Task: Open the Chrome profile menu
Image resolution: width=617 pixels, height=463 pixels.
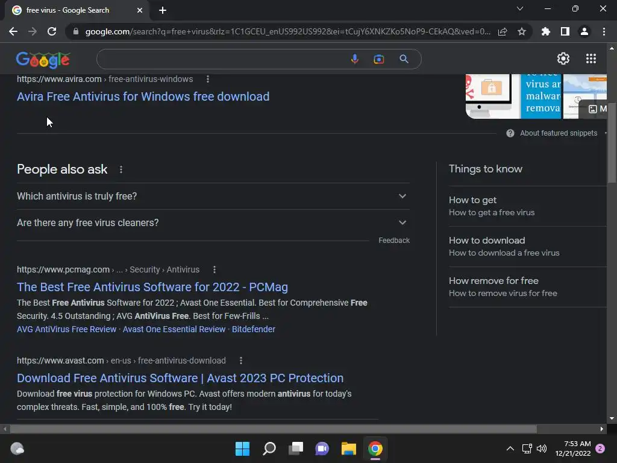Action: click(x=584, y=31)
